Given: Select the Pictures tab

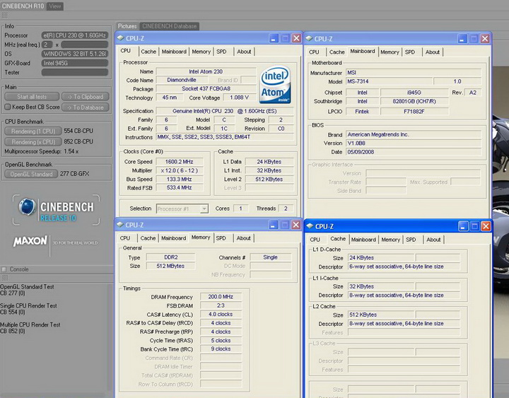Looking at the screenshot, I should click(128, 26).
